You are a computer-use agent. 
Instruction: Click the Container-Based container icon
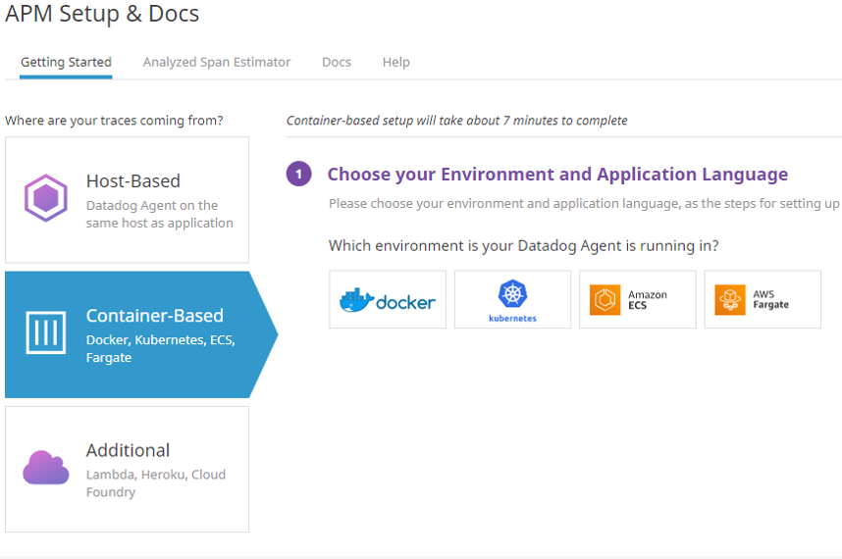[46, 334]
